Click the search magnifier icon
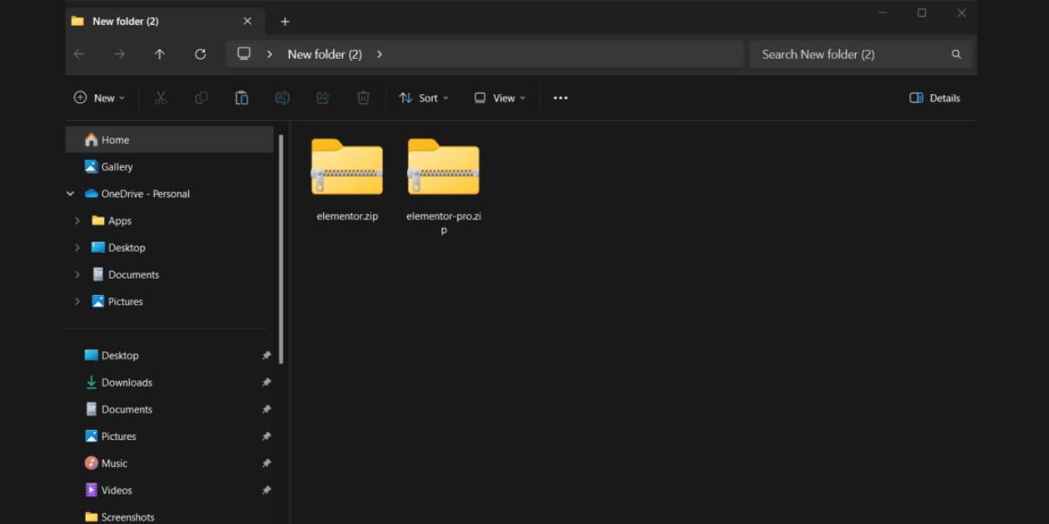 [957, 54]
